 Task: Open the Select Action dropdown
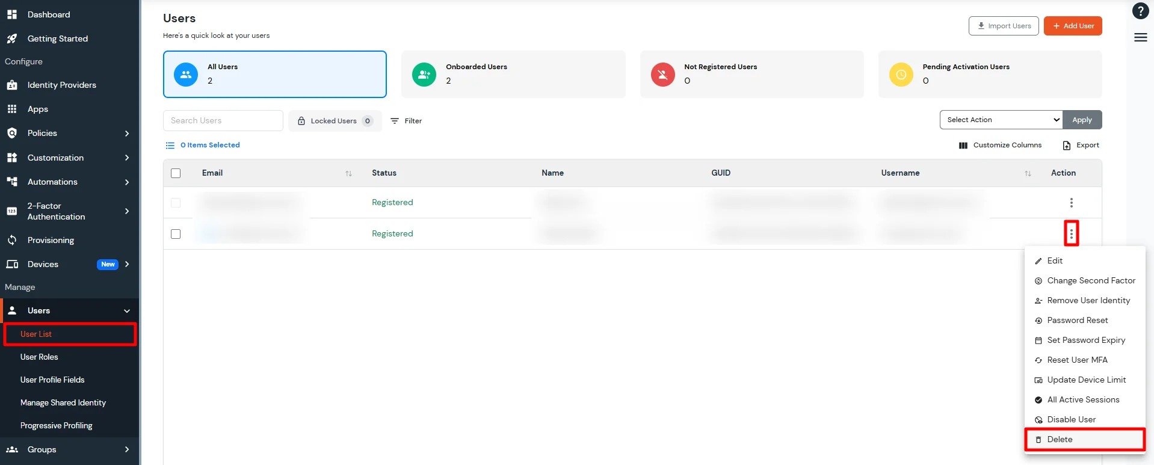point(1001,120)
